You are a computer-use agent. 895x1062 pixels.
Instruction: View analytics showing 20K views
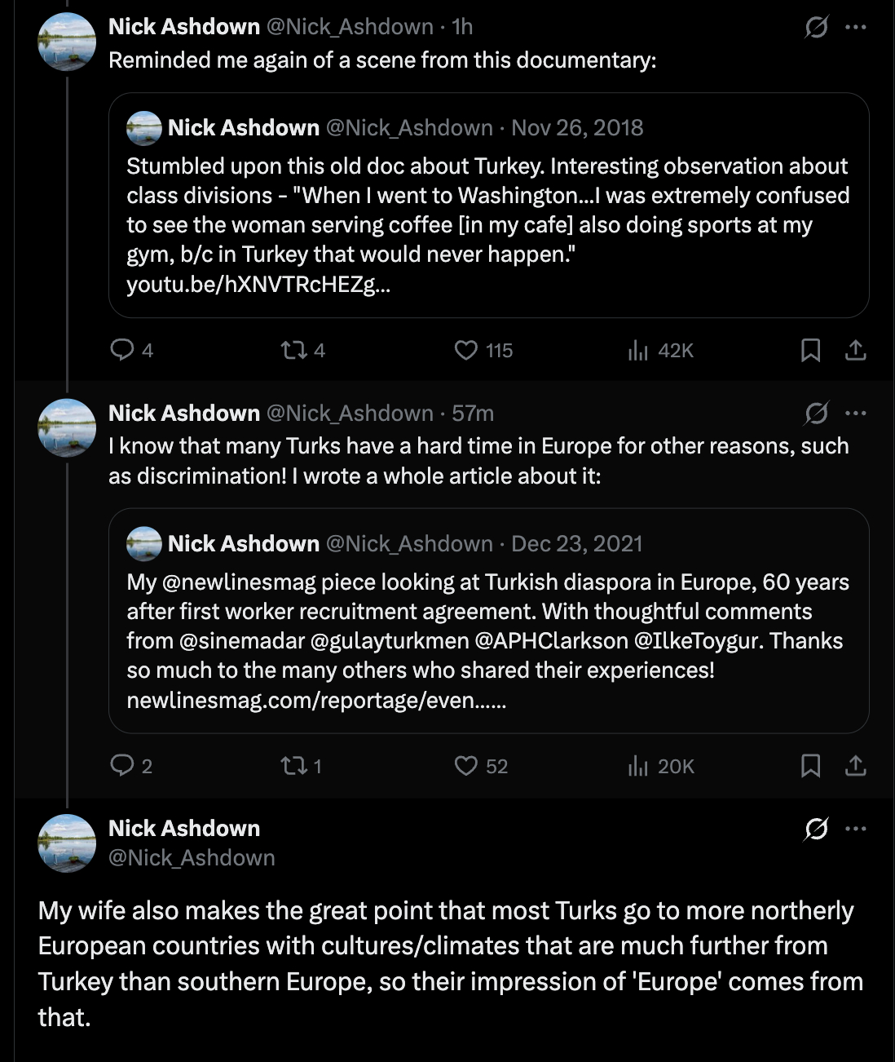(x=637, y=766)
